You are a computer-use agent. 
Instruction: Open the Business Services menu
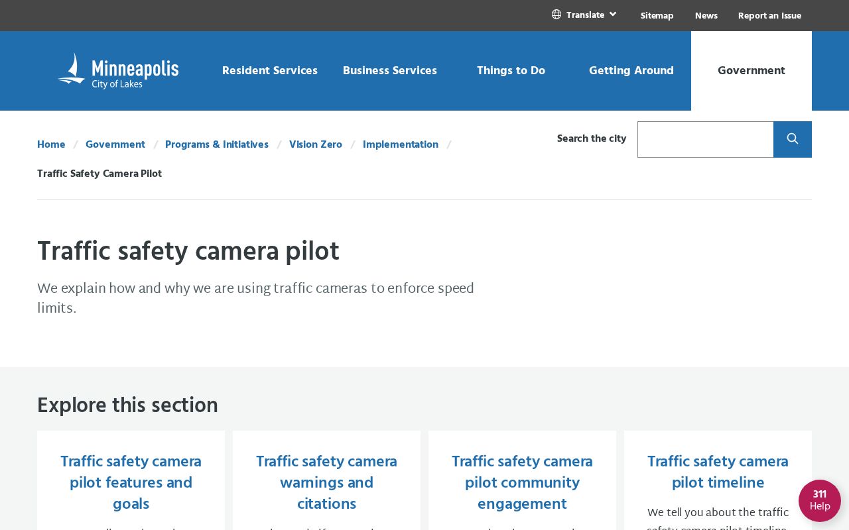click(390, 71)
